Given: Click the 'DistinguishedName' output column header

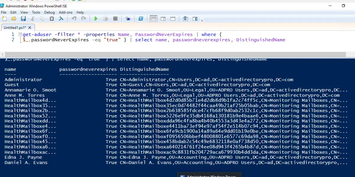Looking at the screenshot, I should [144, 69].
